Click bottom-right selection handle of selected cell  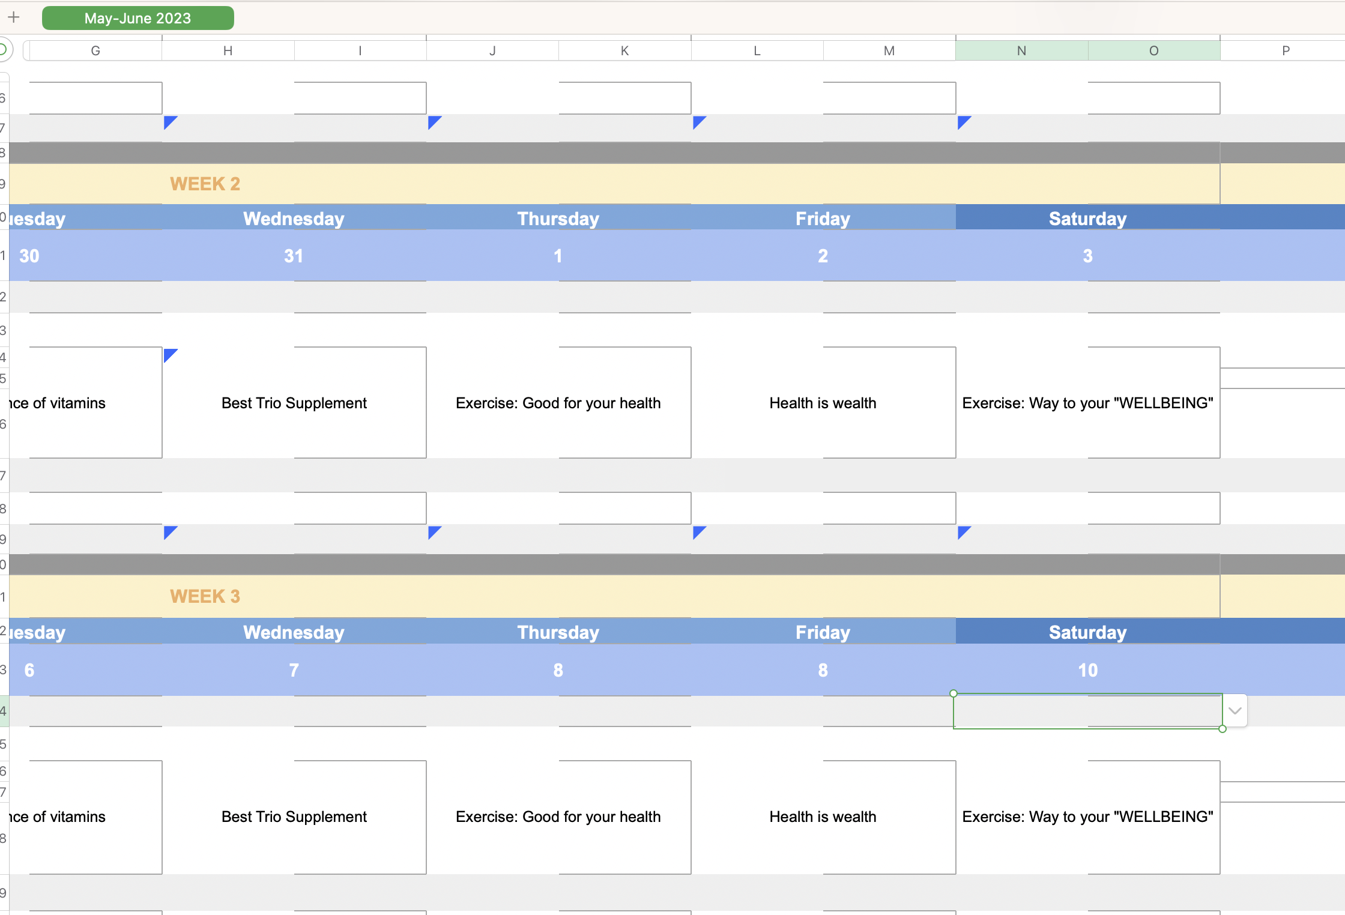coord(1222,729)
